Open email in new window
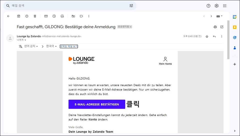The image size is (240, 136). tap(222, 27)
